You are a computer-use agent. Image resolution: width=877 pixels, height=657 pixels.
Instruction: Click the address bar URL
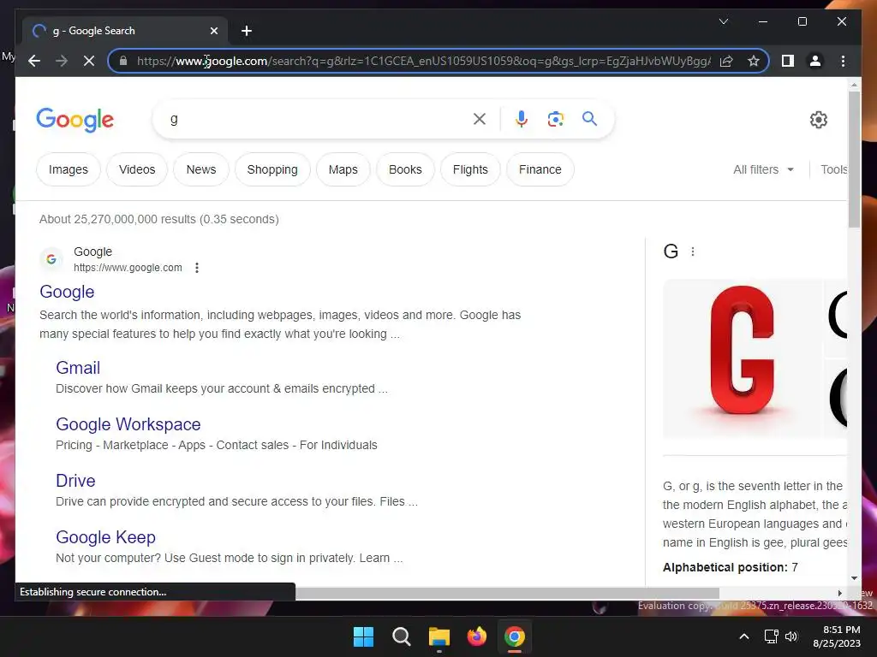(423, 61)
